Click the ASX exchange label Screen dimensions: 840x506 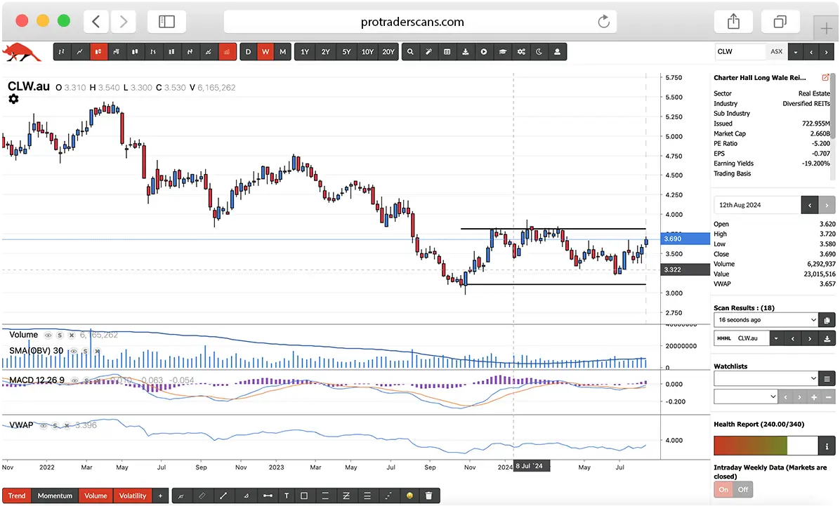click(x=776, y=52)
